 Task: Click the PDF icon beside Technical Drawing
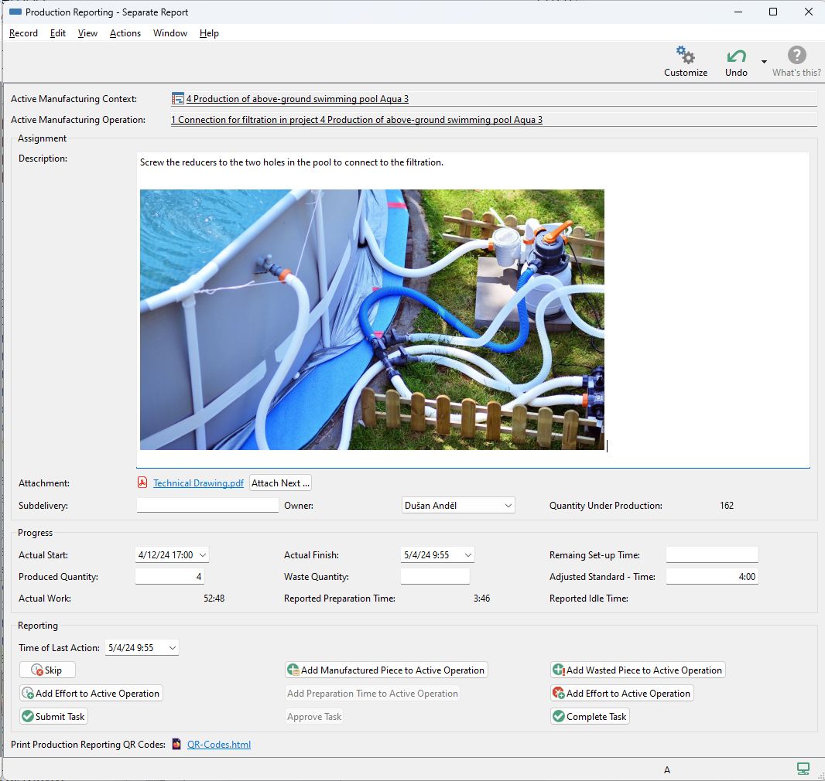[142, 483]
